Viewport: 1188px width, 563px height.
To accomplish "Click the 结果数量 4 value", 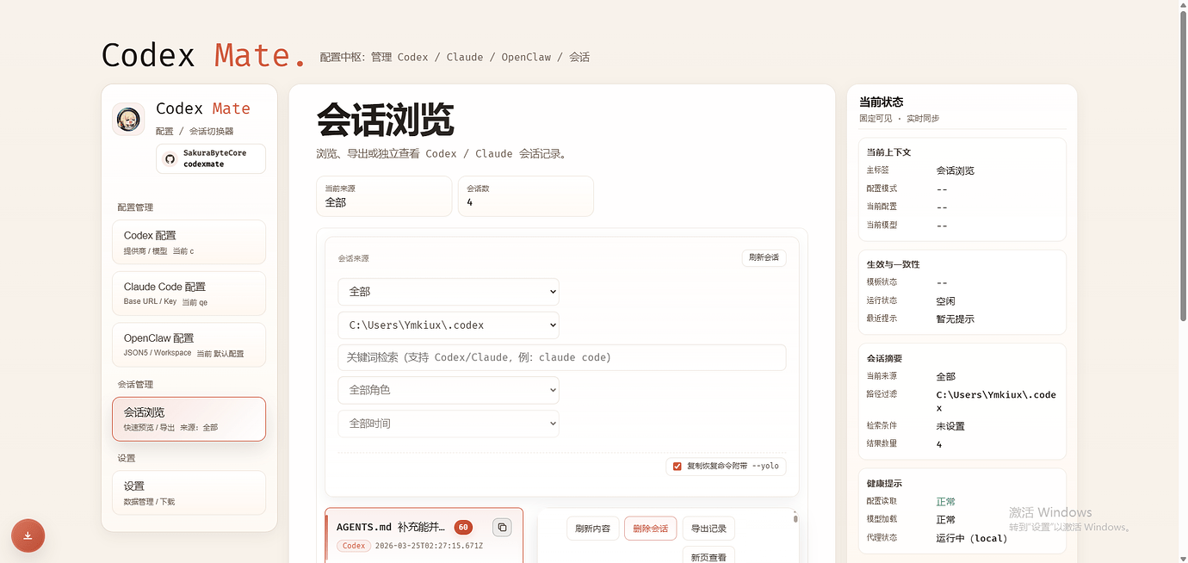I will (x=939, y=444).
